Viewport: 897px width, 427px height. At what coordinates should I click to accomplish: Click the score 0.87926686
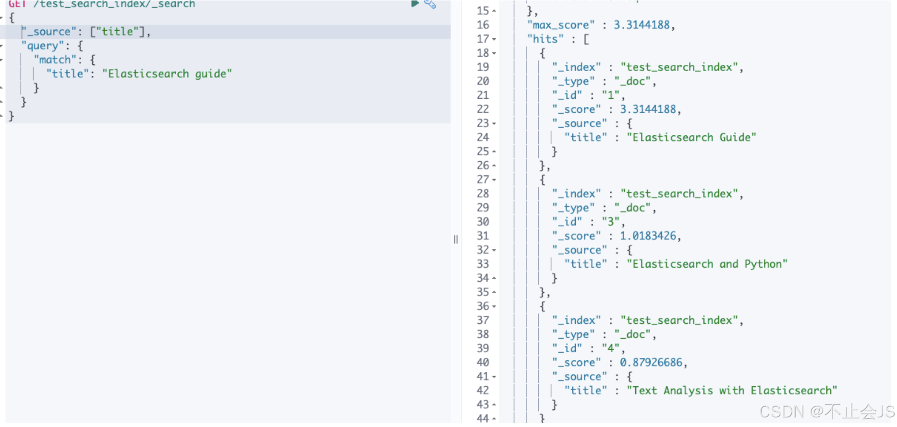click(651, 363)
